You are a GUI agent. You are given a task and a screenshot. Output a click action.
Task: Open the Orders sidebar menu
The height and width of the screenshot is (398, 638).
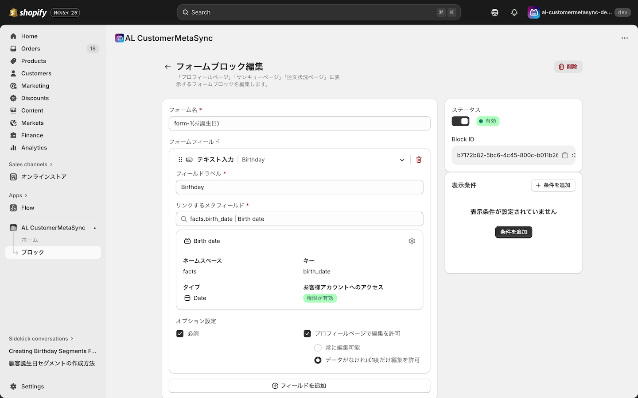click(x=30, y=49)
